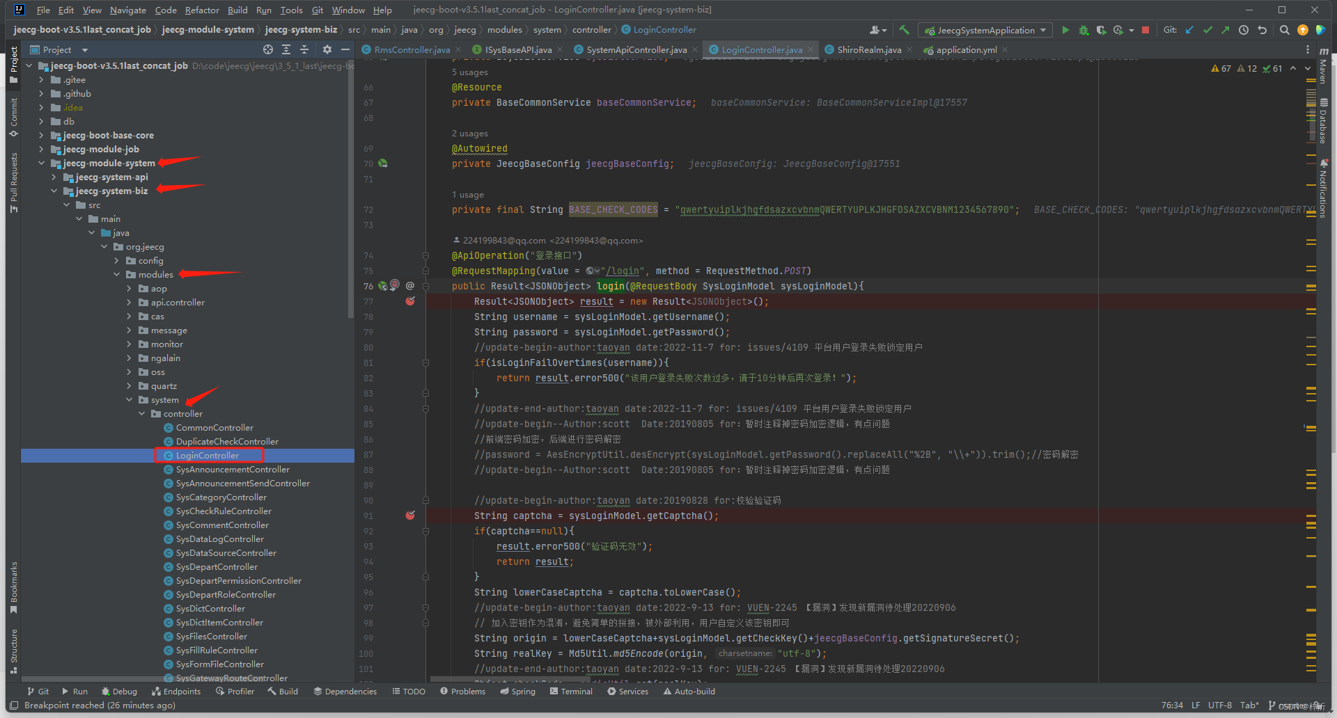The width and height of the screenshot is (1337, 718).
Task: Open the Database tool window
Action: pyautogui.click(x=1323, y=121)
